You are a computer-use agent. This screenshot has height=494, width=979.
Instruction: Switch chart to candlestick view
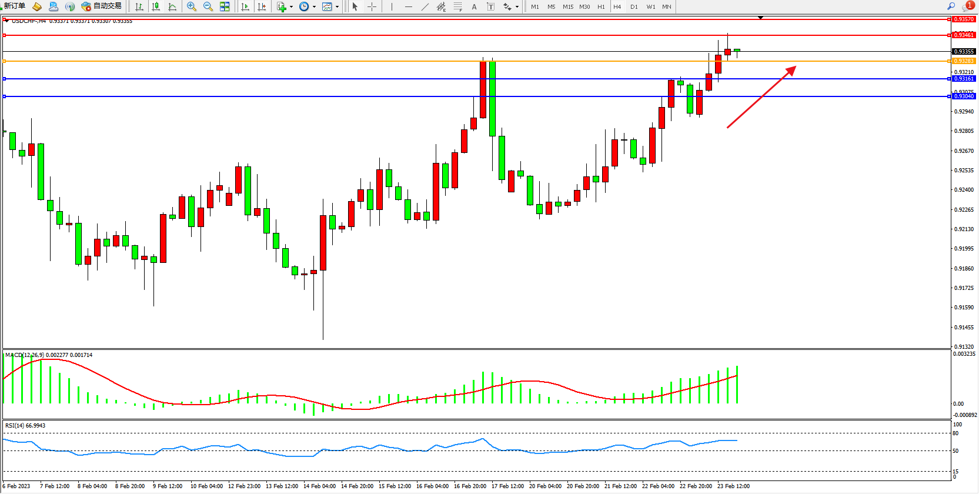coord(156,6)
